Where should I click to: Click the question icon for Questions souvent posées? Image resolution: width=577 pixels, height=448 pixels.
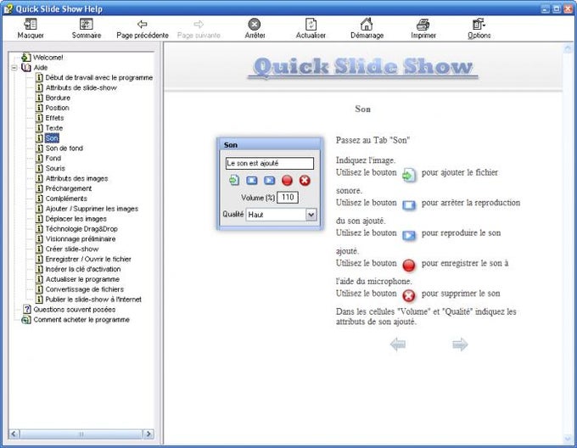[27, 310]
